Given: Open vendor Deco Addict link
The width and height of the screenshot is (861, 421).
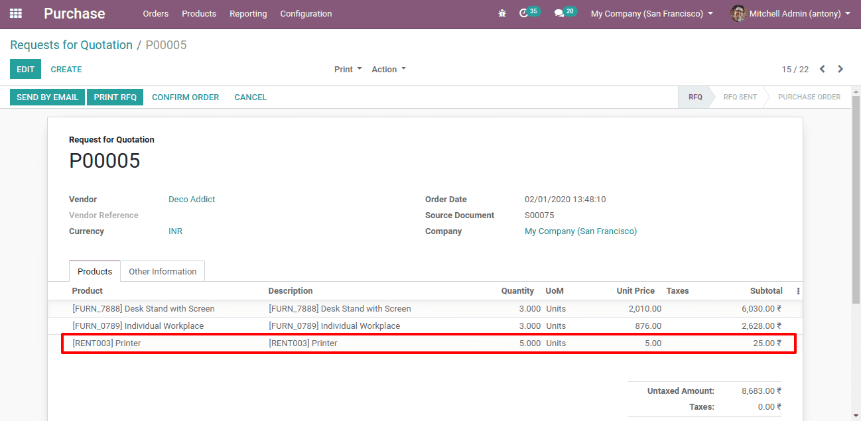Looking at the screenshot, I should tap(192, 199).
